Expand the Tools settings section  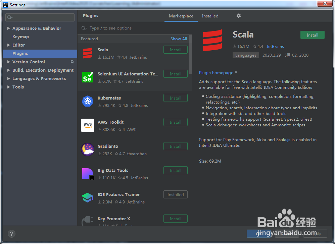[x=8, y=87]
